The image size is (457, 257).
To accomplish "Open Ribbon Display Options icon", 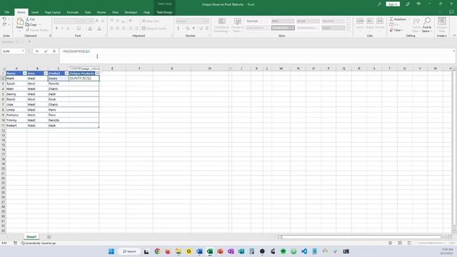I will coord(418,4).
